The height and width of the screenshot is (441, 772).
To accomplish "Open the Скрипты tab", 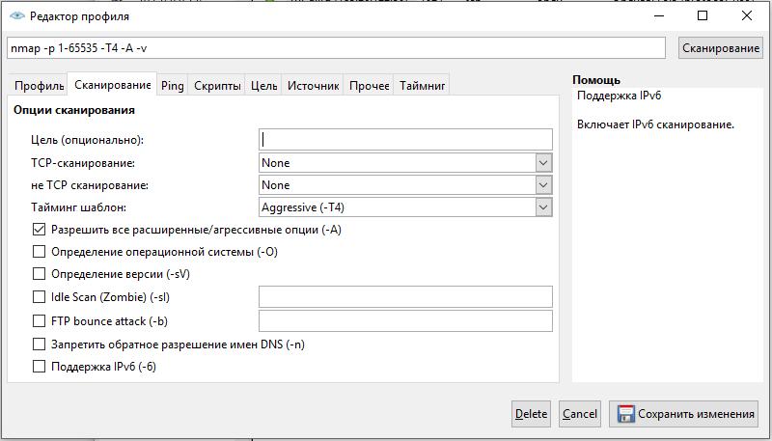I will coord(217,86).
